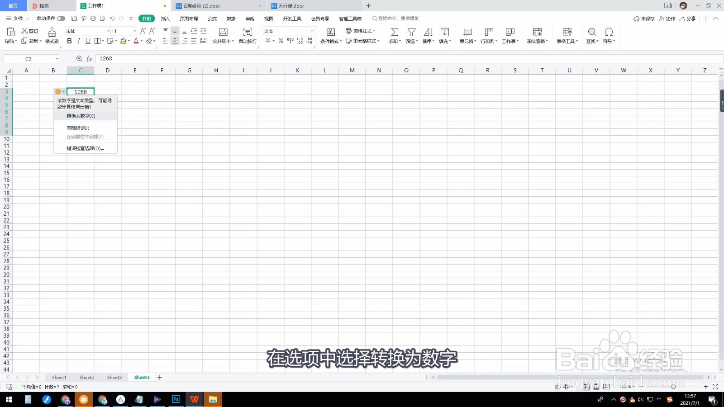Toggle middle vertical alignment
This screenshot has width=724, height=407.
(175, 31)
